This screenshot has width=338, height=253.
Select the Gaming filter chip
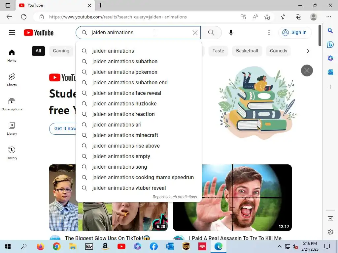(x=61, y=51)
